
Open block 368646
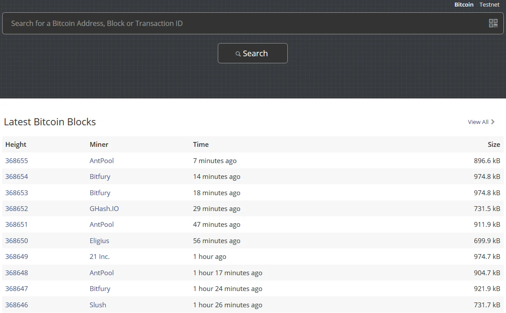[x=16, y=305]
